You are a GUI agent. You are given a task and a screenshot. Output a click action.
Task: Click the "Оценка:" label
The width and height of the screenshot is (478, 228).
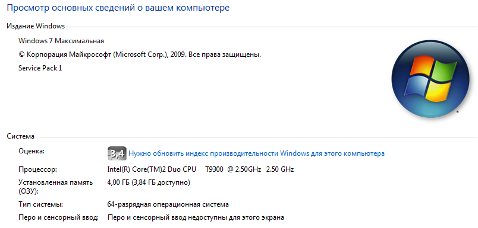coord(32,151)
